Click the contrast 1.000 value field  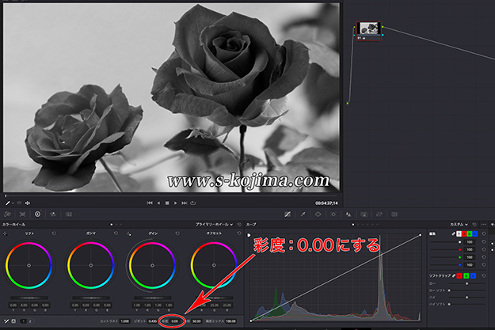[x=124, y=321]
